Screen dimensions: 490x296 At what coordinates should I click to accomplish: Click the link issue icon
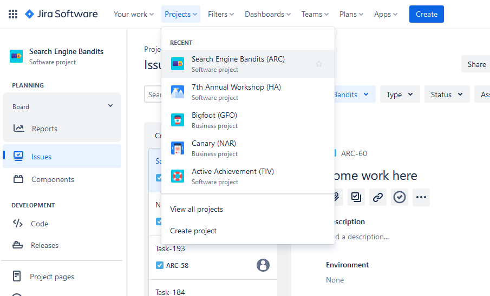click(378, 197)
